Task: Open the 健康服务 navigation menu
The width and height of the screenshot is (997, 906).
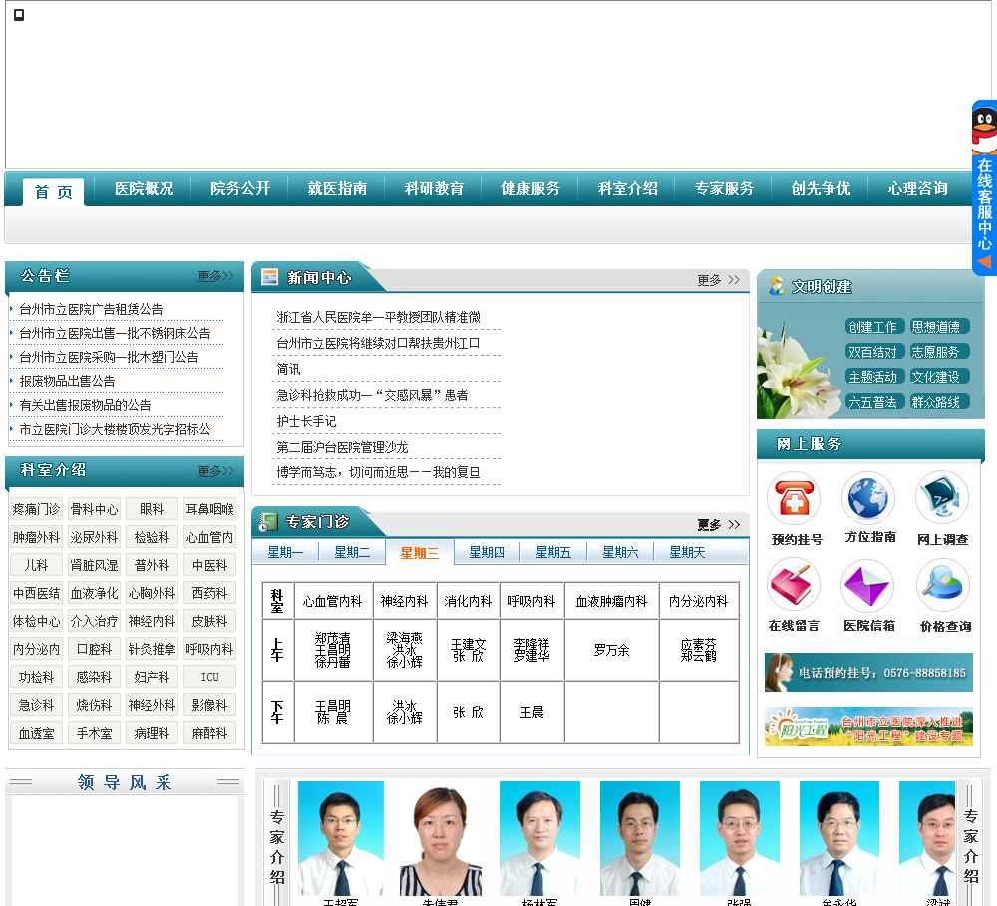Action: [530, 188]
